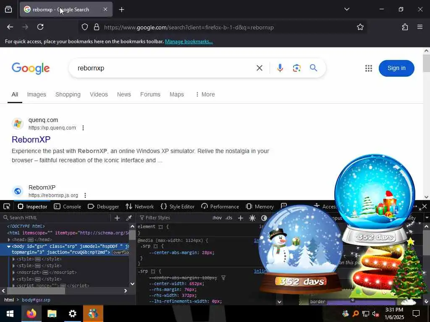Open options for quenq.com result
The height and width of the screenshot is (322, 430).
click(83, 128)
